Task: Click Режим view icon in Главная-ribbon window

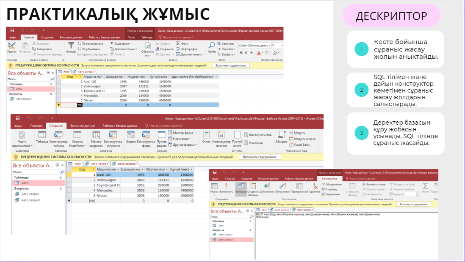Action: click(11, 45)
